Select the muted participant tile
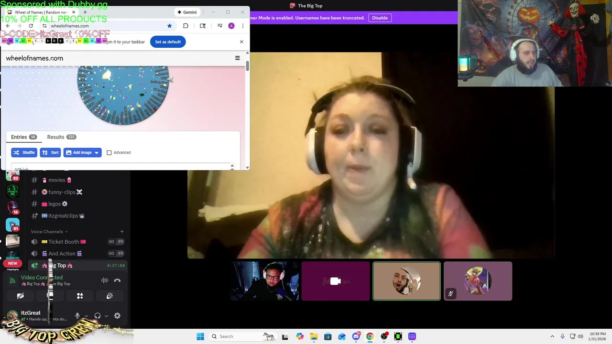This screenshot has width=612, height=344. pyautogui.click(x=478, y=281)
